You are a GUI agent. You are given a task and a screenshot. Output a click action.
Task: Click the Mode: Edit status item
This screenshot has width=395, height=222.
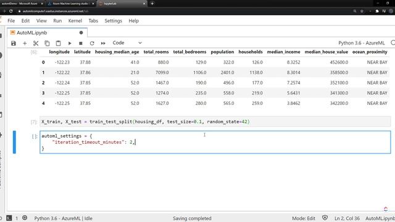(304, 218)
